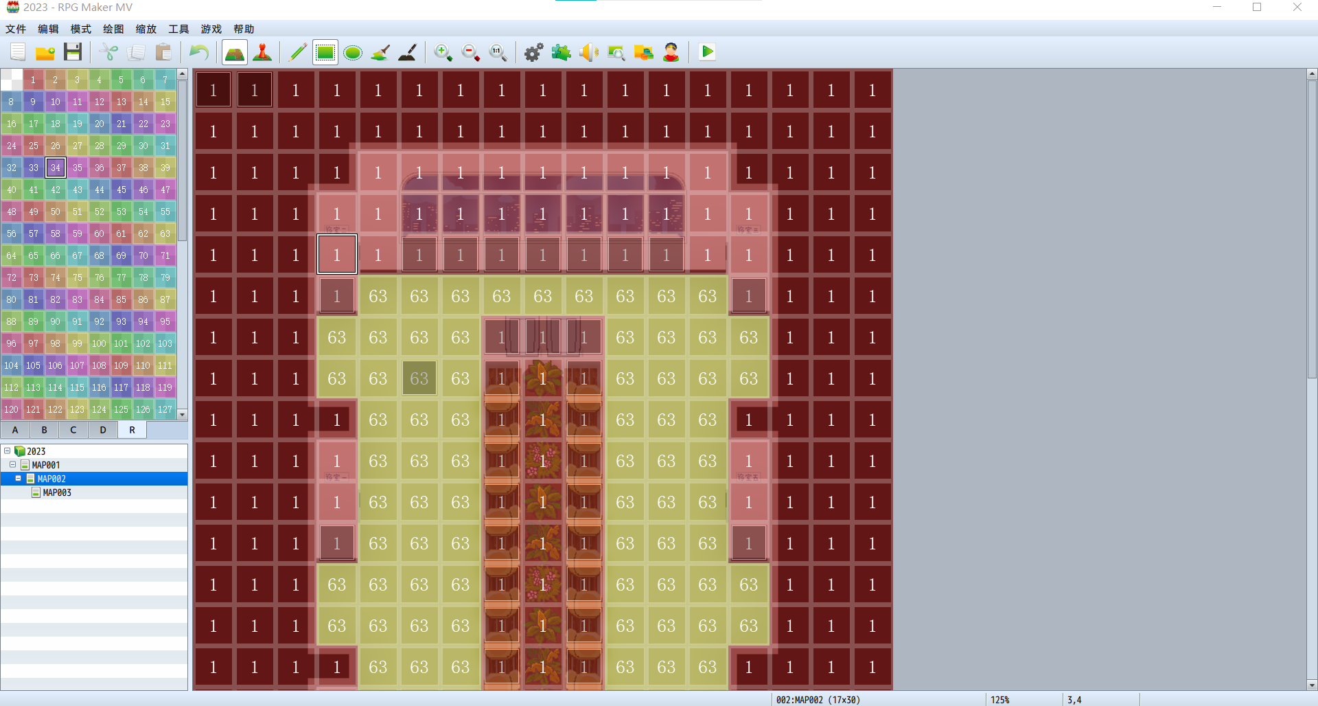
Task: Open the 绘图 menu
Action: click(113, 29)
